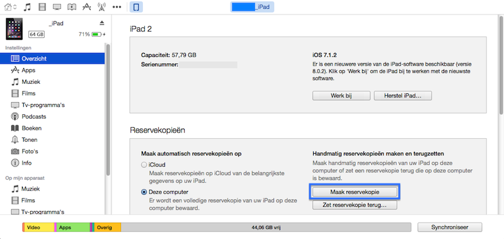Image resolution: width=504 pixels, height=239 pixels.
Task: Click the Herstel iPad button
Action: click(x=403, y=95)
